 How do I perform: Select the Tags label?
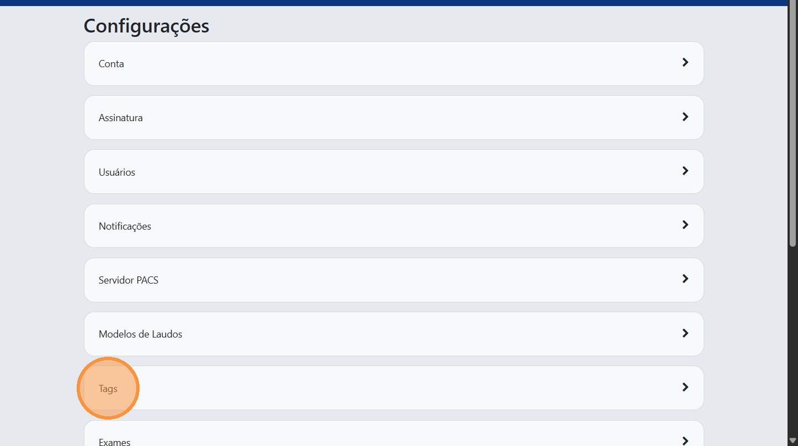(x=108, y=389)
